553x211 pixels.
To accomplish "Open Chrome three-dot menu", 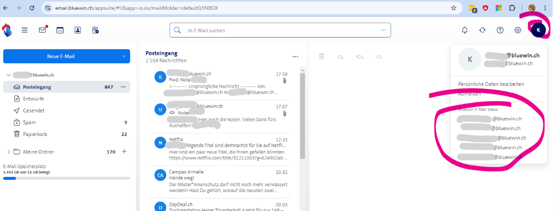I will click(x=545, y=8).
